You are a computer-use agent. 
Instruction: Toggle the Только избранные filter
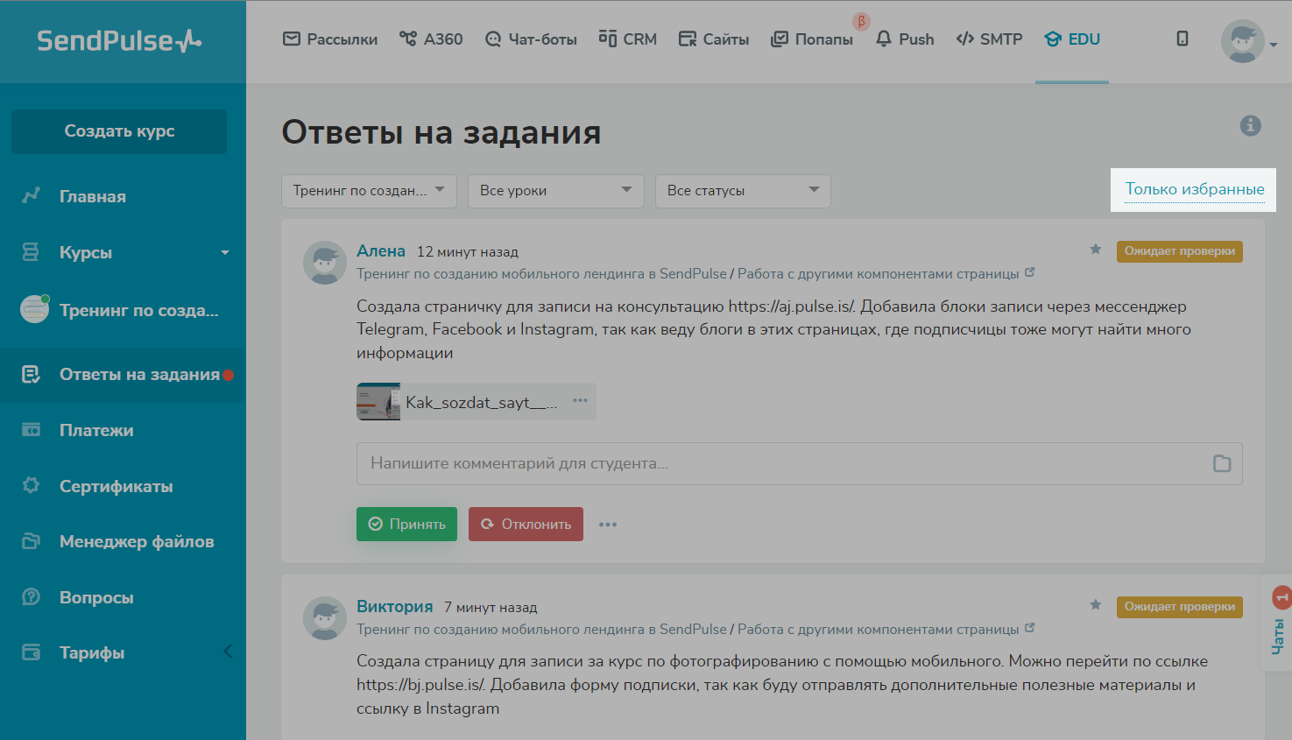(1194, 189)
